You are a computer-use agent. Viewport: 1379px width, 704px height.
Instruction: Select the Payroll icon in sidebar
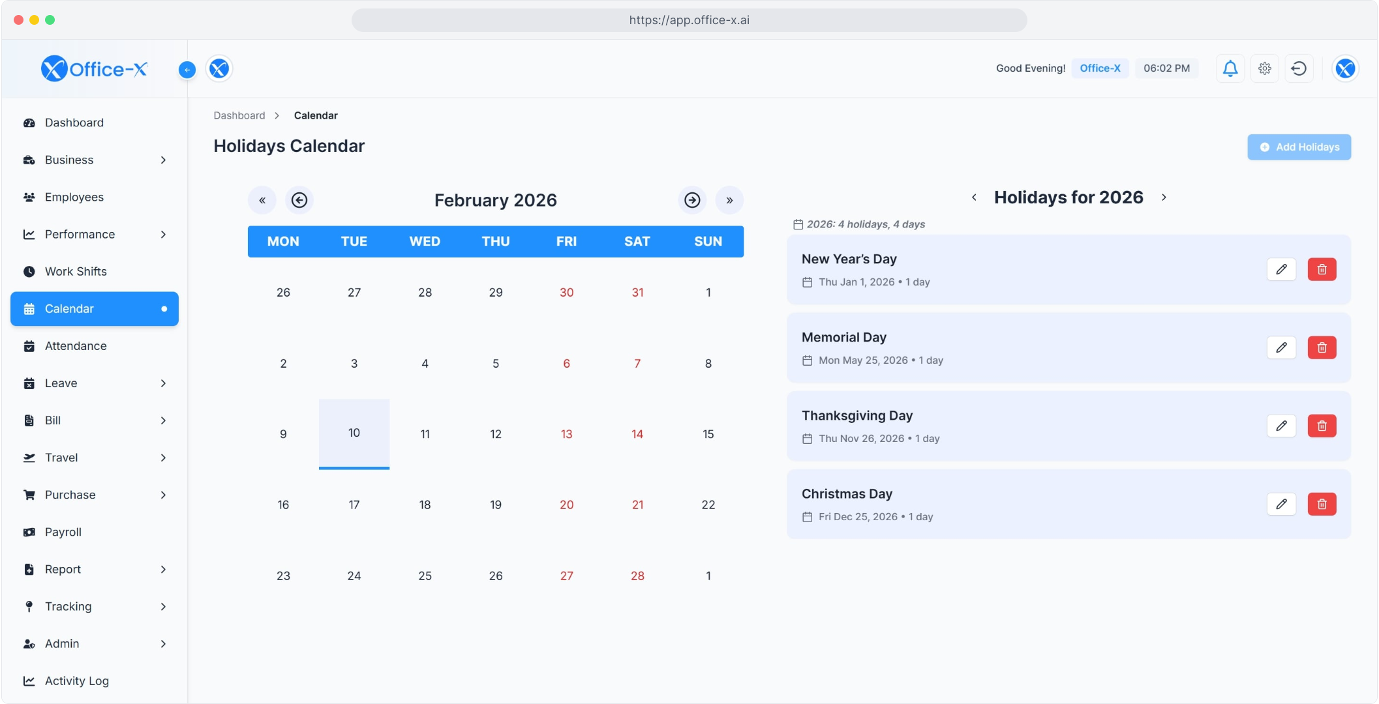click(x=29, y=532)
